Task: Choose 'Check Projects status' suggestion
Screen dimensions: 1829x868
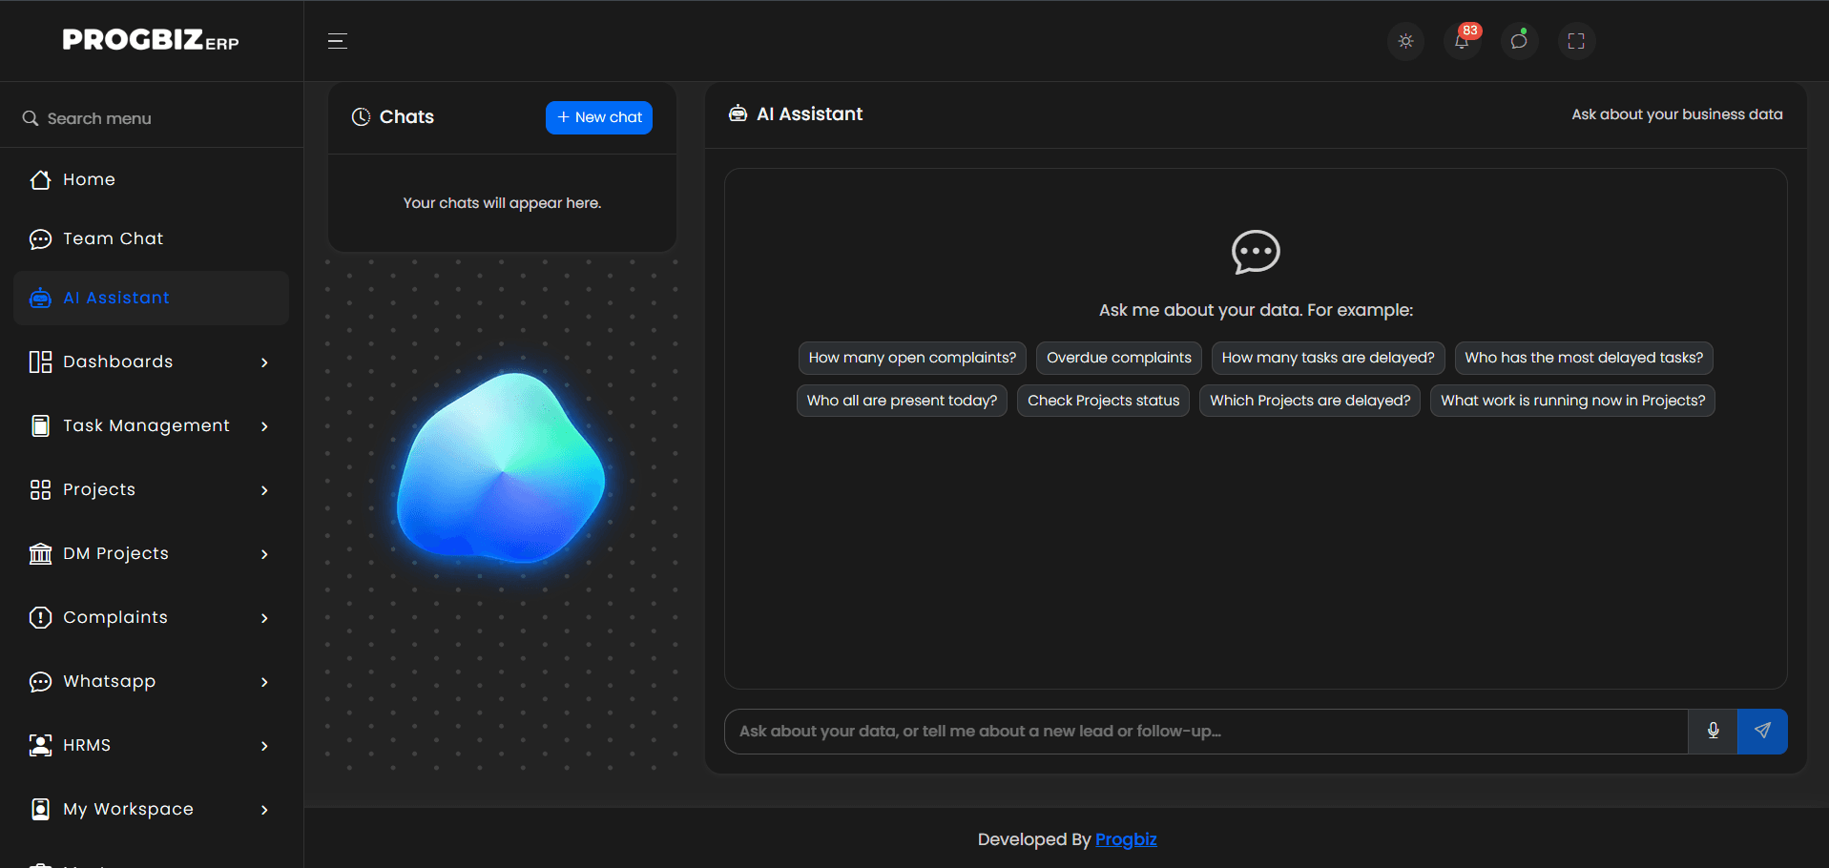Action: tap(1103, 401)
